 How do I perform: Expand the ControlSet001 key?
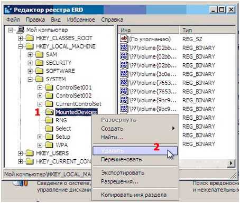[40, 88]
